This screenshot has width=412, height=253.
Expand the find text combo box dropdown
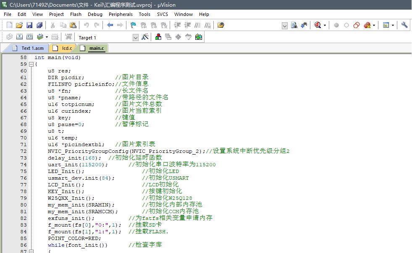285,26
